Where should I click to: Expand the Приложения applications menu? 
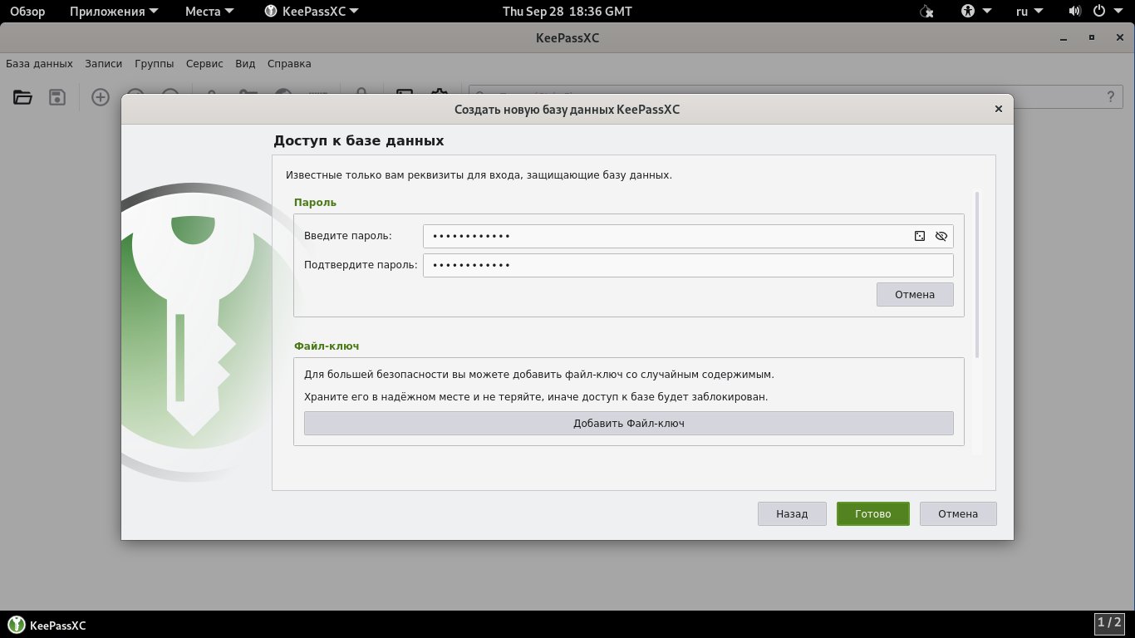(106, 12)
